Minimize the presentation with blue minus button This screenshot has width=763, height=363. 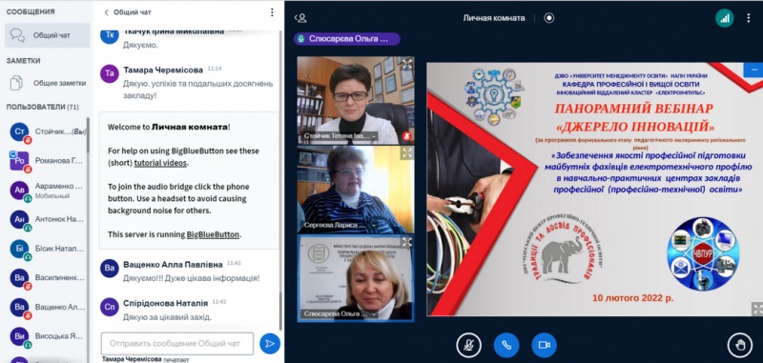[x=753, y=70]
